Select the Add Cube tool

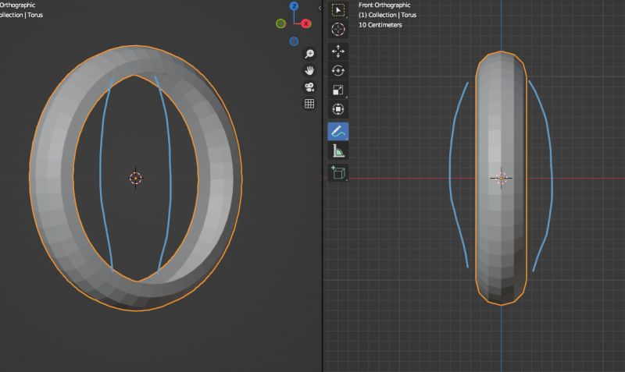(338, 172)
